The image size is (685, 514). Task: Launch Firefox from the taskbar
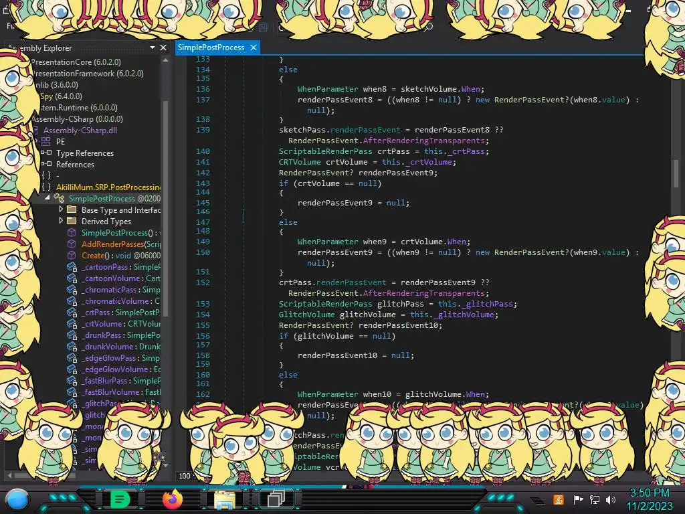[x=172, y=498]
